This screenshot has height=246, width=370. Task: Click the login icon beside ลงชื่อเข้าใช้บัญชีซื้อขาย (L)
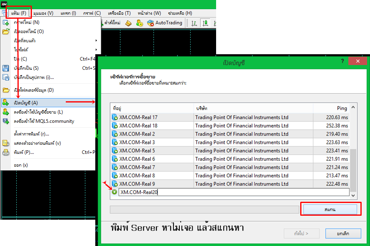pos(6,112)
